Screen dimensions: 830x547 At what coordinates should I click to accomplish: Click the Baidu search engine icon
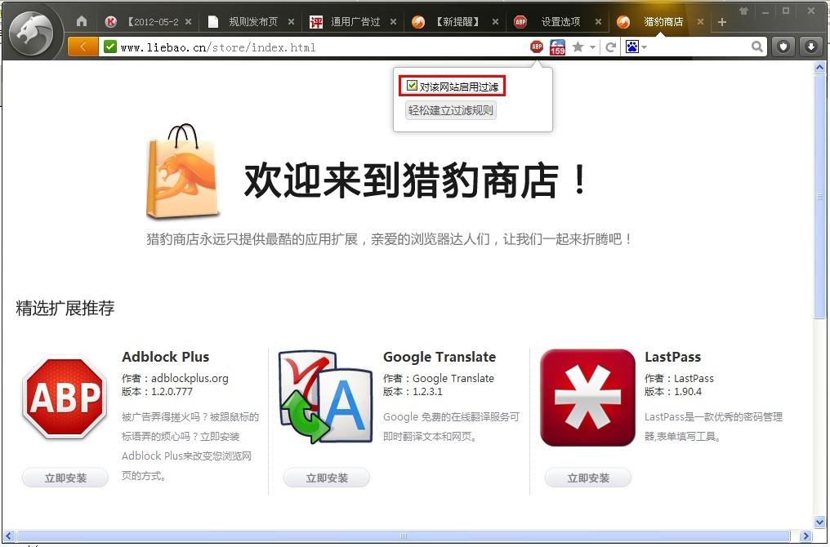tap(633, 47)
